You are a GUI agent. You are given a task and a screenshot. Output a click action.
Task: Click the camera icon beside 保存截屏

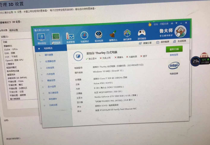click(x=158, y=42)
